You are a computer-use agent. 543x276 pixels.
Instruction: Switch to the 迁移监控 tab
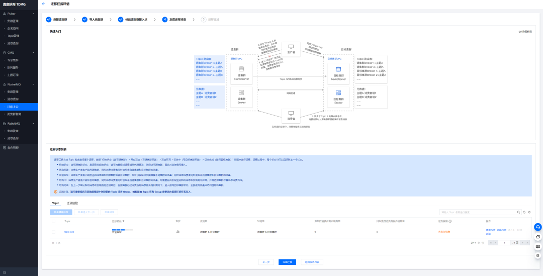point(72,203)
